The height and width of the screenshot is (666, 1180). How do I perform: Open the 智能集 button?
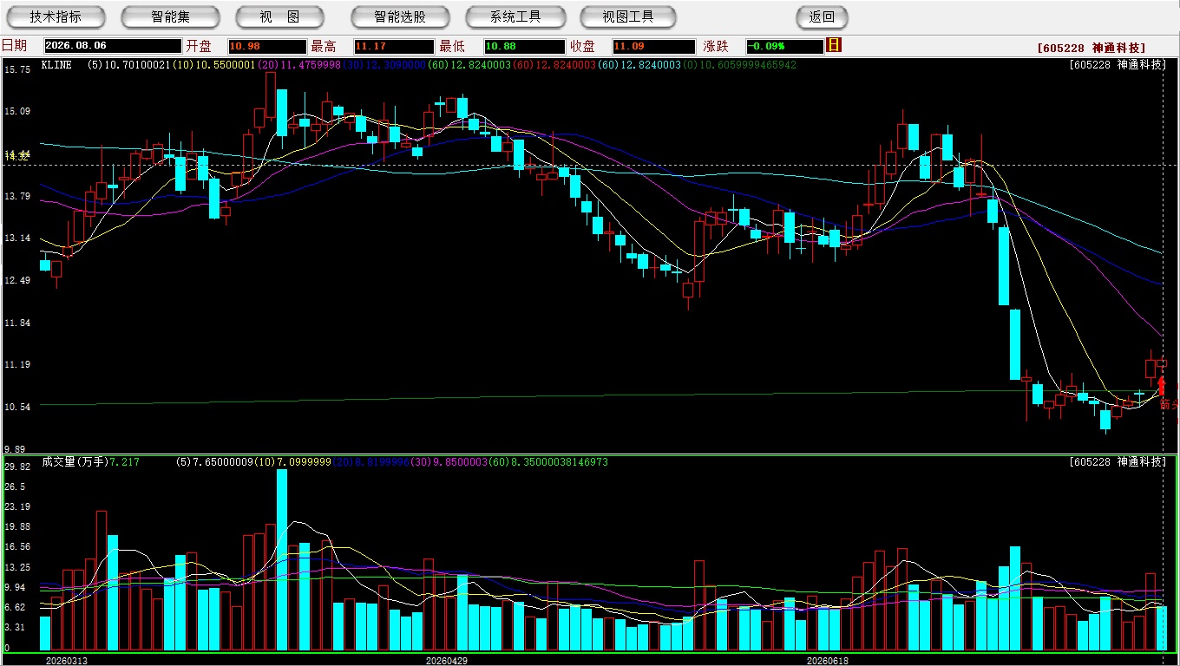point(170,16)
